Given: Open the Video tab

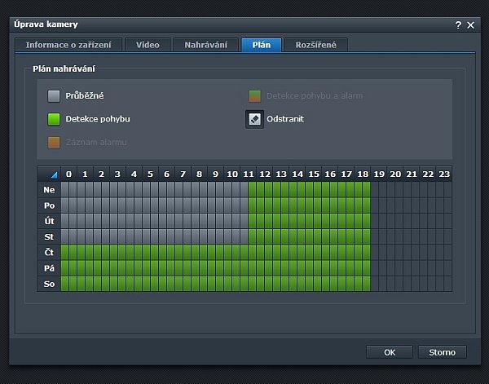Looking at the screenshot, I should click(x=148, y=45).
